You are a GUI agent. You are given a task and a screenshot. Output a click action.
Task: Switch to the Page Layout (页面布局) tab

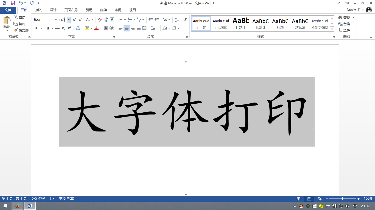[x=71, y=10]
